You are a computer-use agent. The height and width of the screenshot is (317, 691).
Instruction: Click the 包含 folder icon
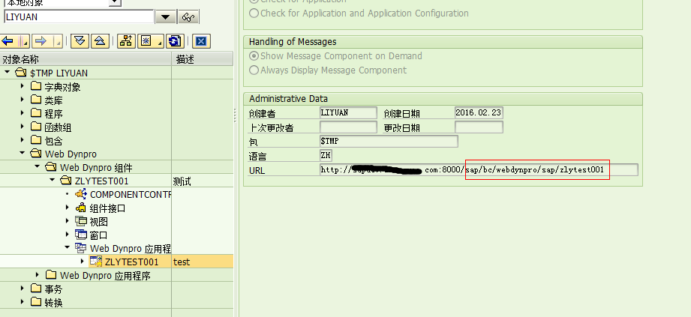click(x=36, y=140)
